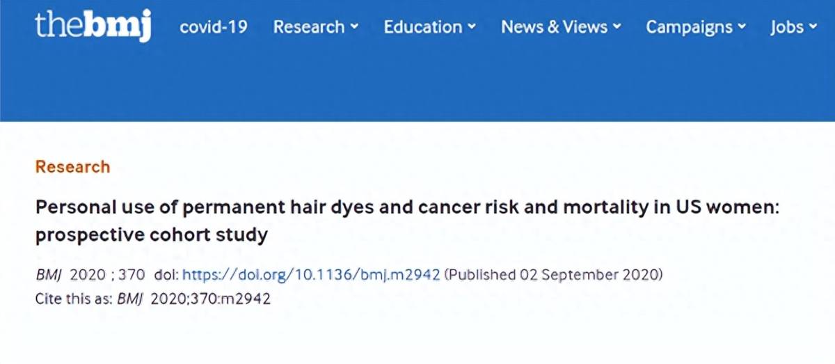Open the permanent hair dyes article title

click(x=407, y=221)
